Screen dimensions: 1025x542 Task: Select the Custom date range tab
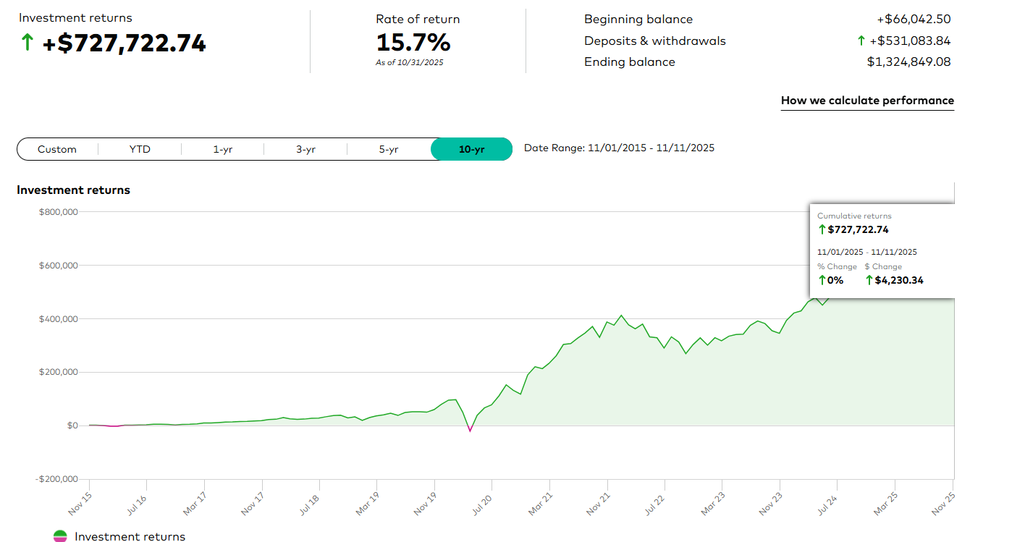coord(57,149)
